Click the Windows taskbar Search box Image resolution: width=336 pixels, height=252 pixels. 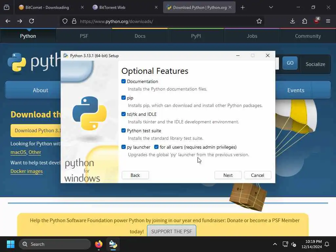click(x=55, y=244)
